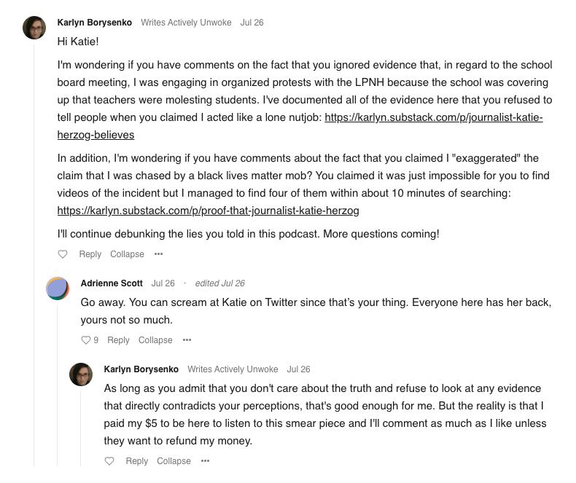Click Adrienne Scott's name
Image resolution: width=576 pixels, height=483 pixels.
[112, 283]
